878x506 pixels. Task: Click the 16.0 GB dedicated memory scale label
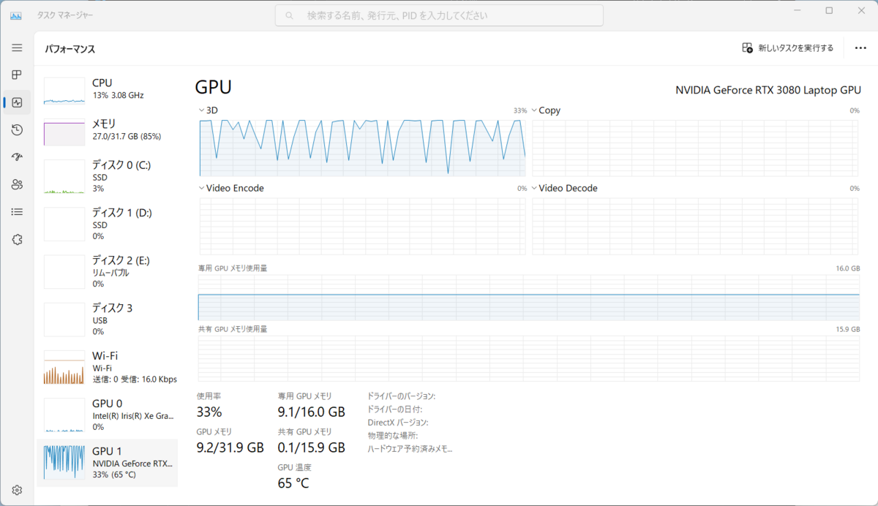(847, 268)
